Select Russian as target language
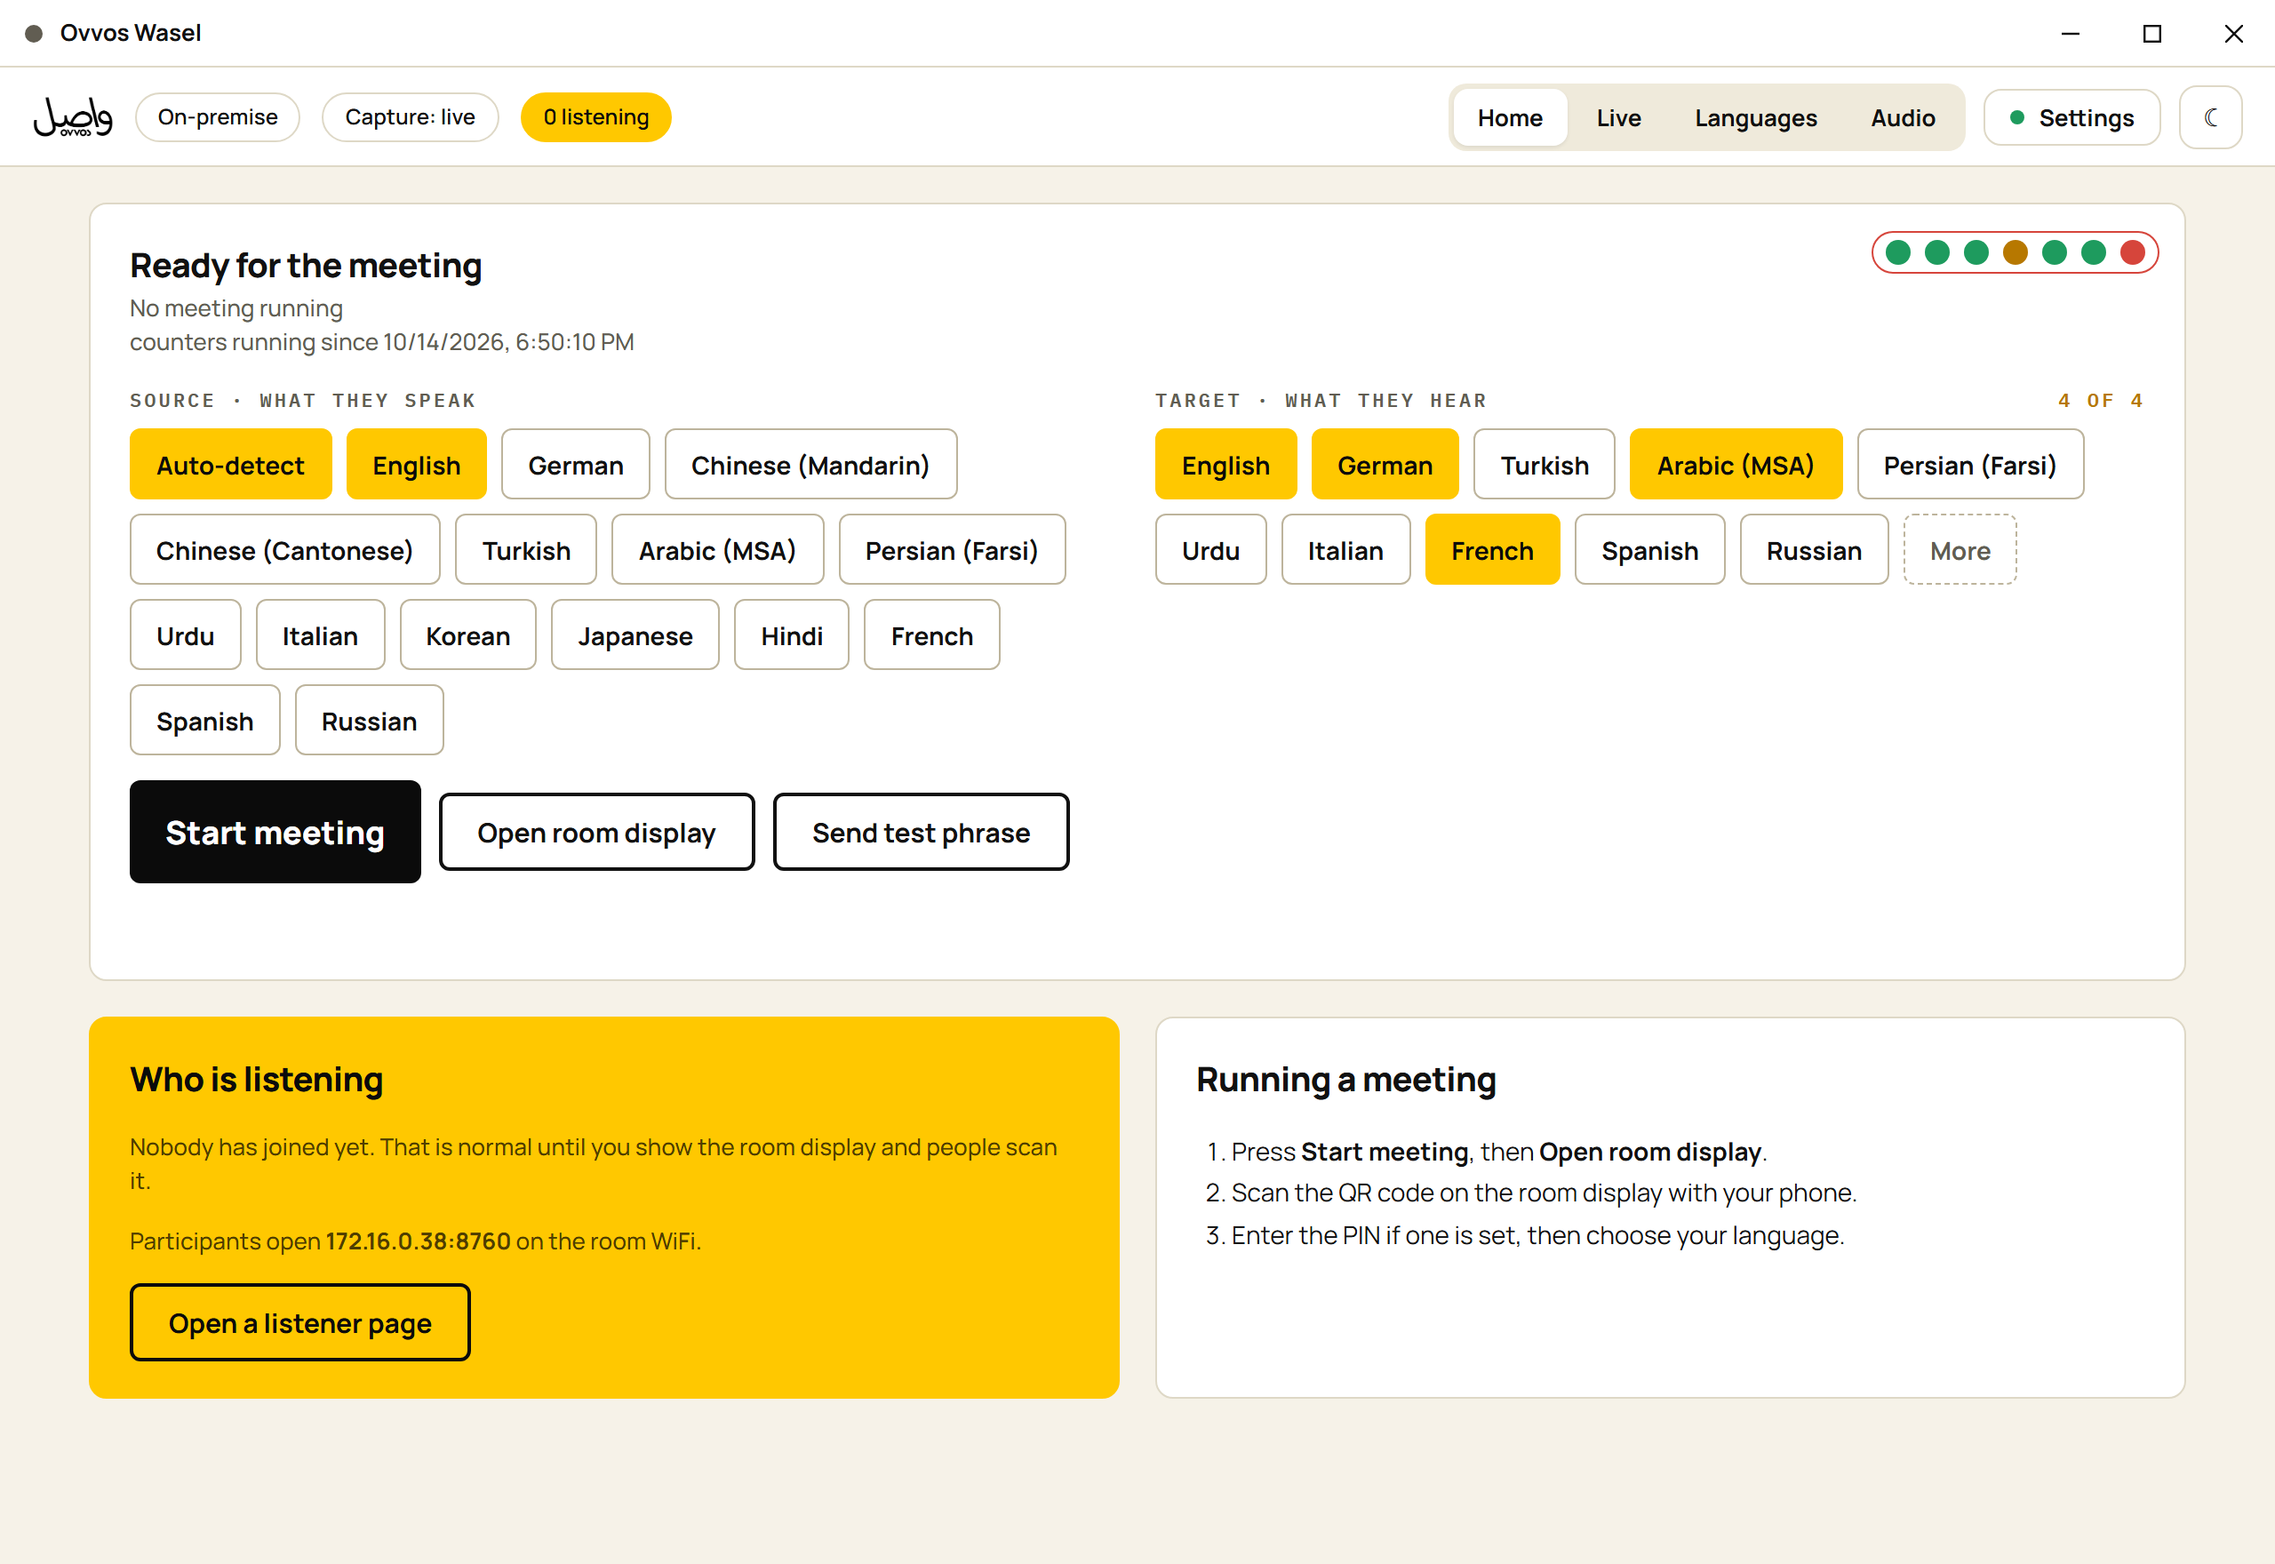Viewport: 2275px width, 1564px height. coord(1814,550)
